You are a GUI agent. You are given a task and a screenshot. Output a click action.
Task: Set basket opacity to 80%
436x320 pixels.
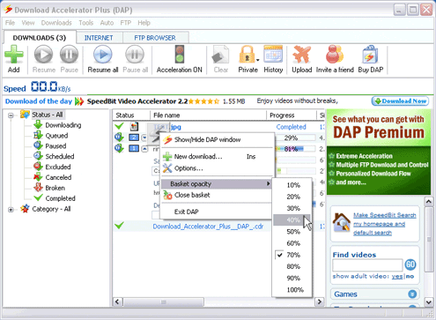292,266
